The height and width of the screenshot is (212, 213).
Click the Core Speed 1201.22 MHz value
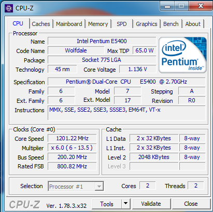[72, 138]
